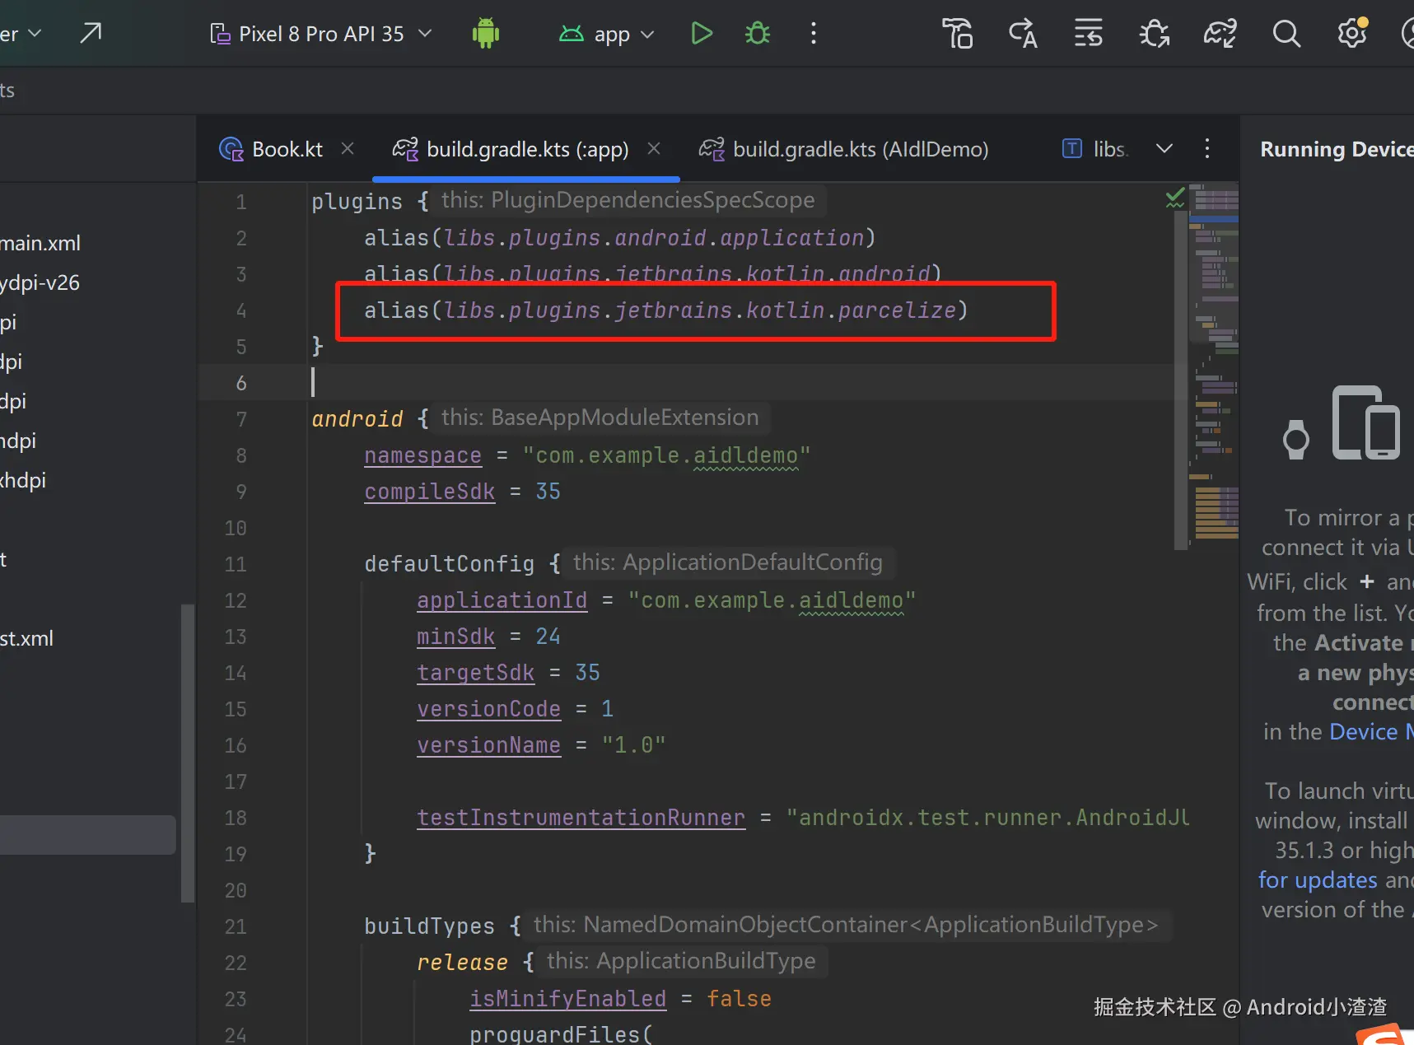Open More Actions dots beside the debug icon
This screenshot has height=1045, width=1414.
(x=814, y=34)
